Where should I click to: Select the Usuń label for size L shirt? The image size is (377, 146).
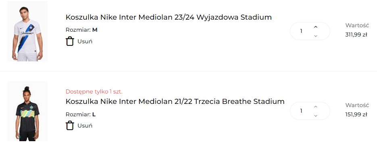(x=85, y=126)
